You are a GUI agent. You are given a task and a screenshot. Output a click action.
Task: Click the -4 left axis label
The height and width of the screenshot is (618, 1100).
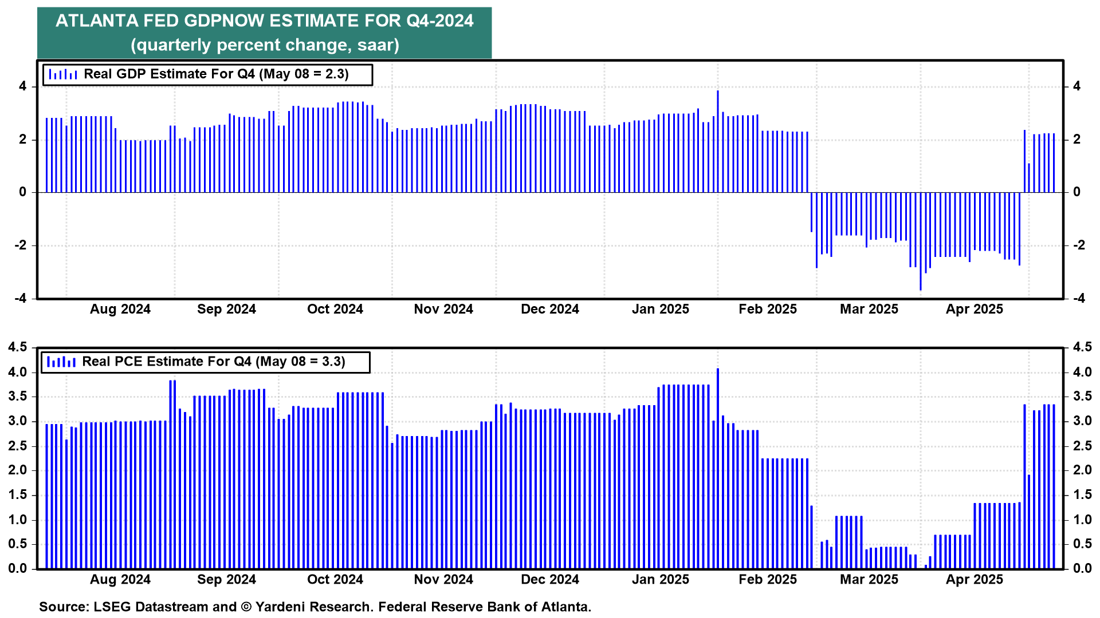22,298
